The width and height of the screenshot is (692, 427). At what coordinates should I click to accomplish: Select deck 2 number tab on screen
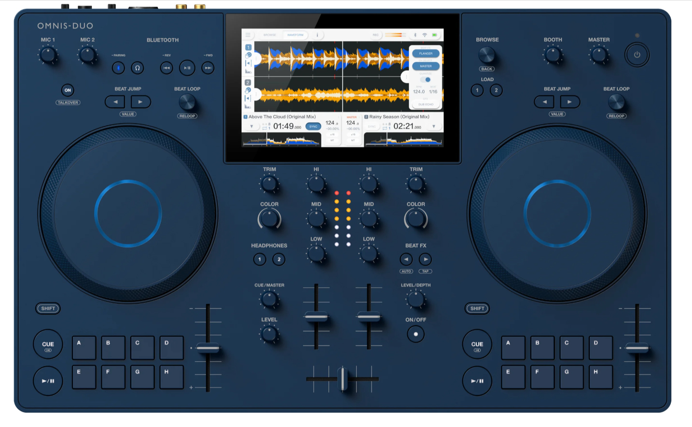point(248,83)
